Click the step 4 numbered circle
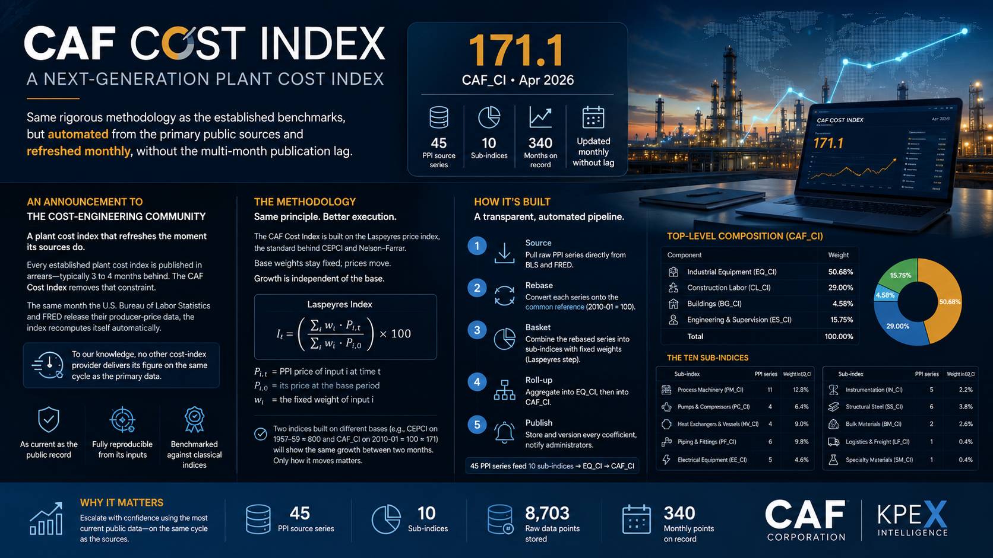The width and height of the screenshot is (993, 558). tap(477, 382)
